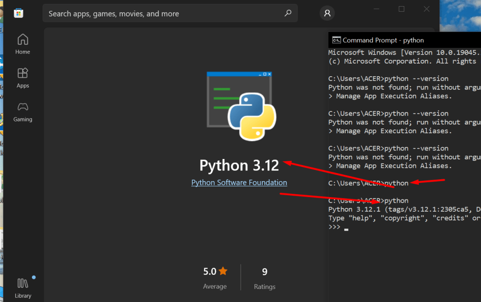Close the Microsoft Store window
This screenshot has height=302, width=481.
(x=426, y=9)
